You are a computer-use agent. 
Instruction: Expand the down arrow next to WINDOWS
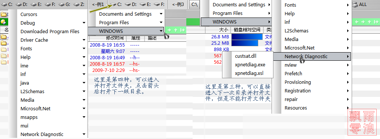[161, 31]
